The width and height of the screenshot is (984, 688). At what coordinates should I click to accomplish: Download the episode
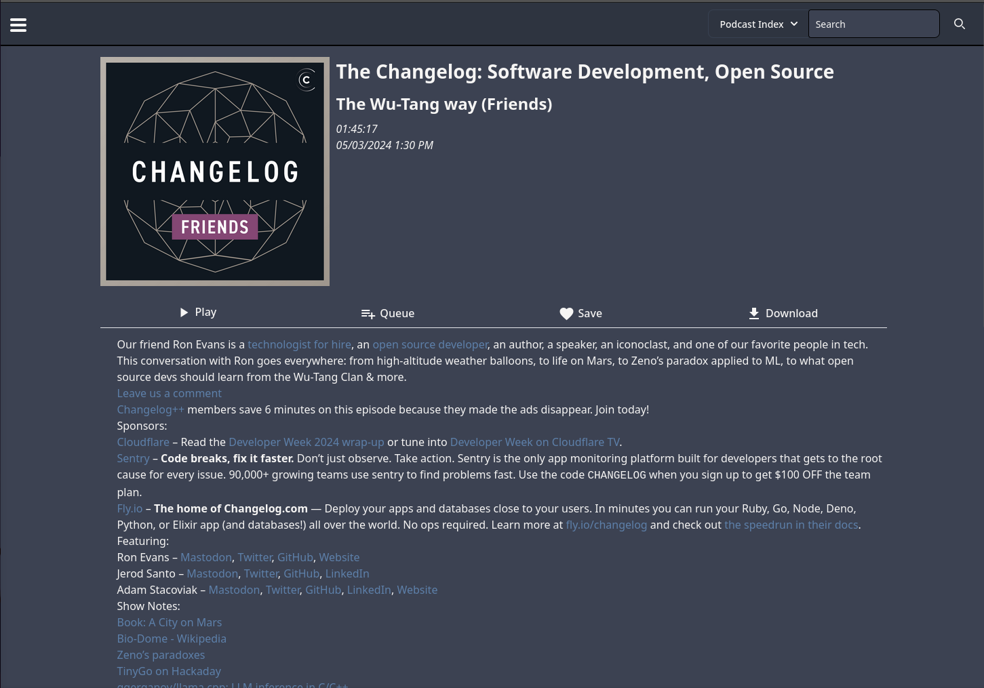[x=783, y=313]
